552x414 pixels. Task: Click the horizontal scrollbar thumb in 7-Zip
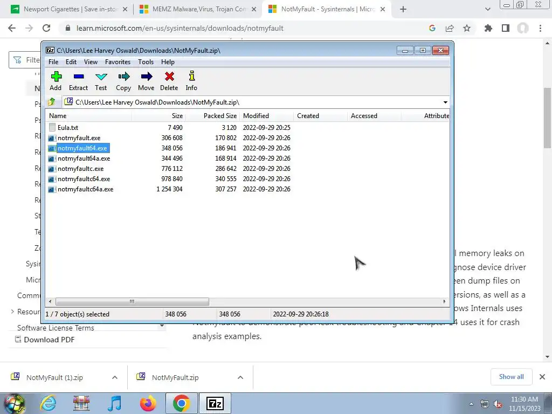coord(132,302)
